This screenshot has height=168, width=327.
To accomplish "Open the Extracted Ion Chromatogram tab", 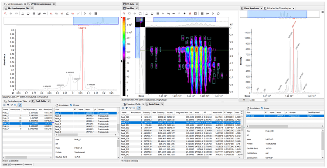I will [279, 8].
